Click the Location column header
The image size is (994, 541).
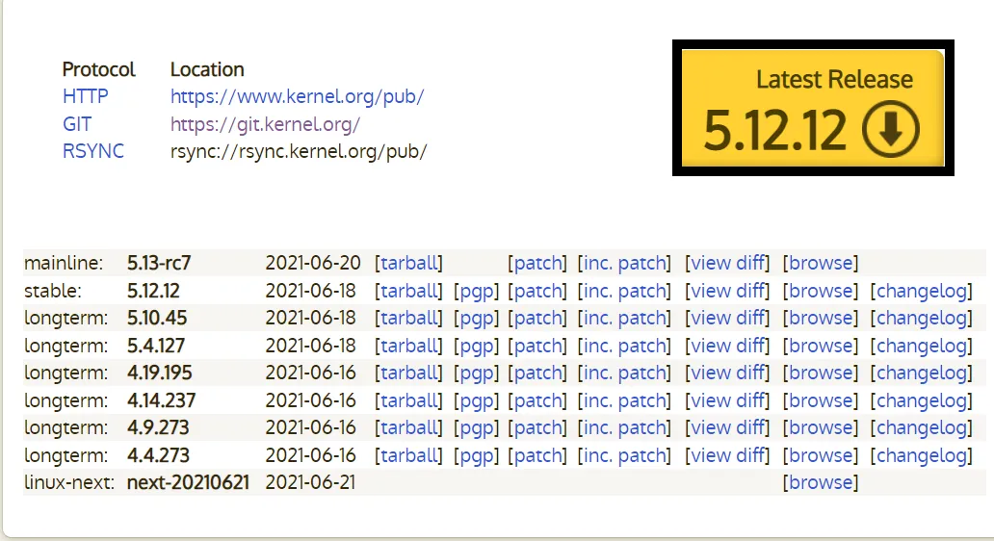[x=207, y=69]
